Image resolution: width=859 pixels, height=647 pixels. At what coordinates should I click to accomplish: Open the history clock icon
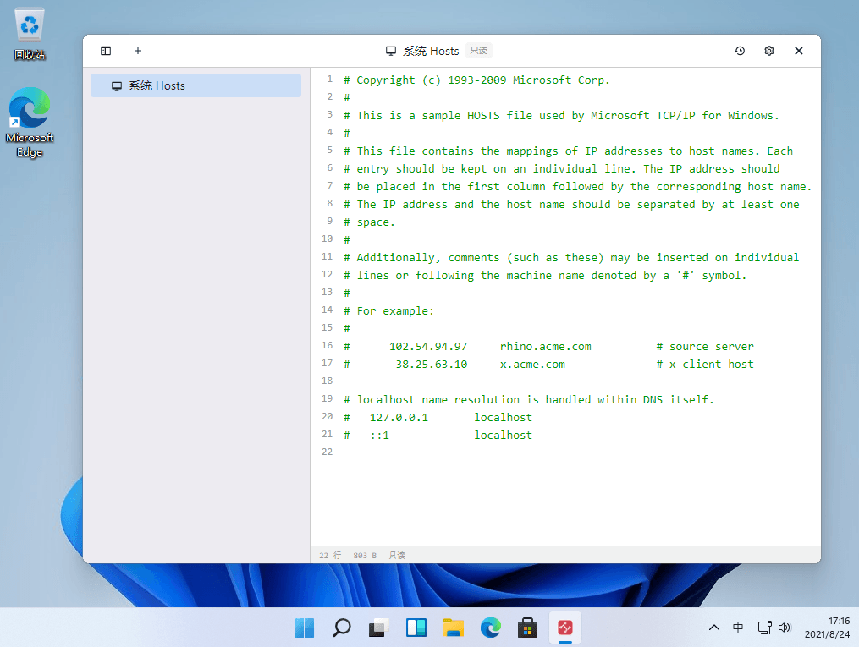coord(740,51)
